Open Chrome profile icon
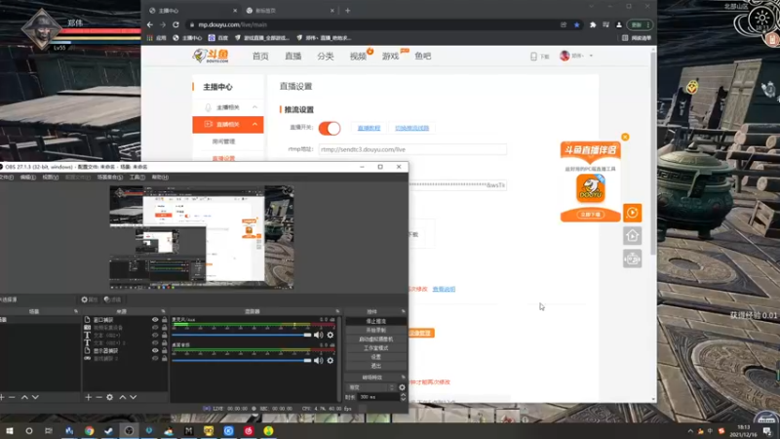 pos(619,24)
